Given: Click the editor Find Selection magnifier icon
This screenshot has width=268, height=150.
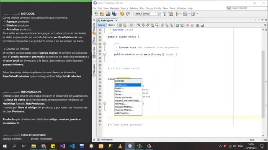Looking at the screenshot, I should click(139, 25).
